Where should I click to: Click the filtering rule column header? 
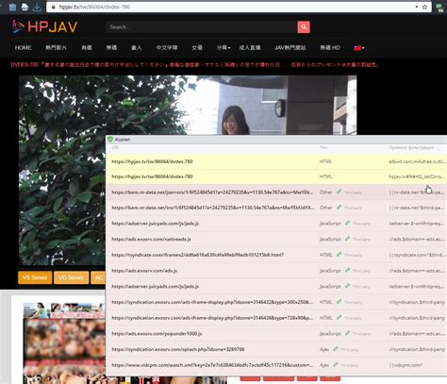click(411, 147)
